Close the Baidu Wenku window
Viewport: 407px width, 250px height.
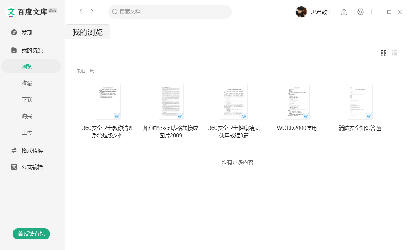pyautogui.click(x=400, y=12)
